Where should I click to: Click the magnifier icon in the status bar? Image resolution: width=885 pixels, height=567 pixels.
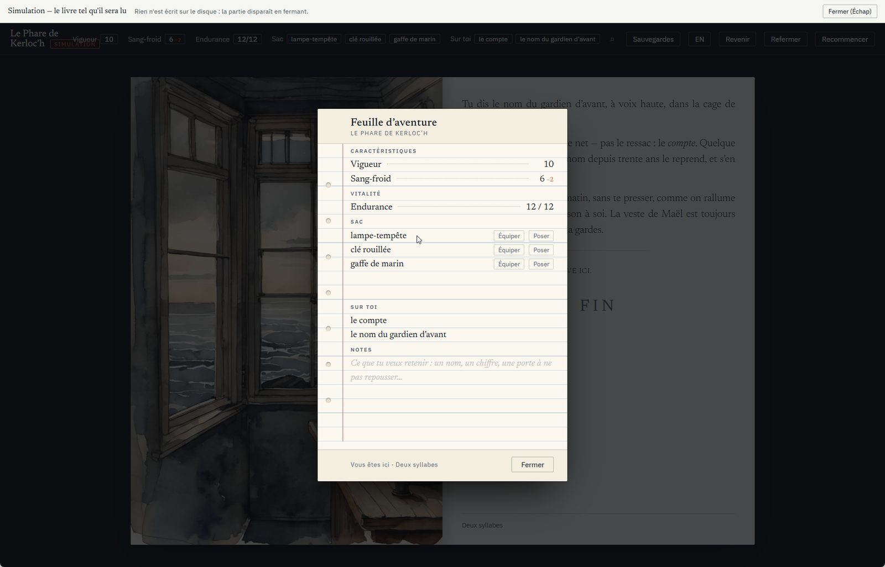(612, 39)
